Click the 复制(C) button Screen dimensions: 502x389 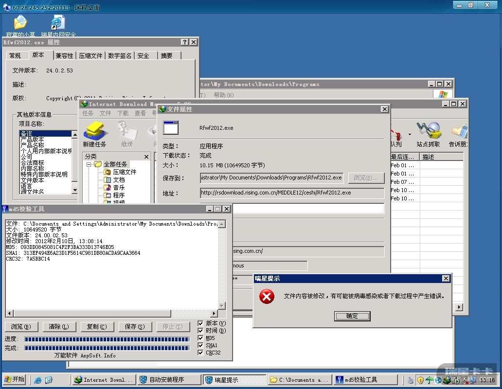[97, 327]
